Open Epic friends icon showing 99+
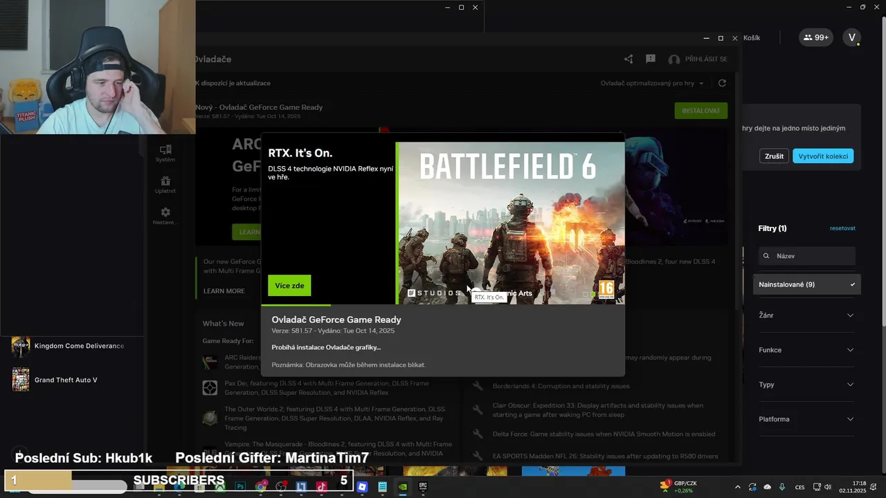 click(816, 37)
